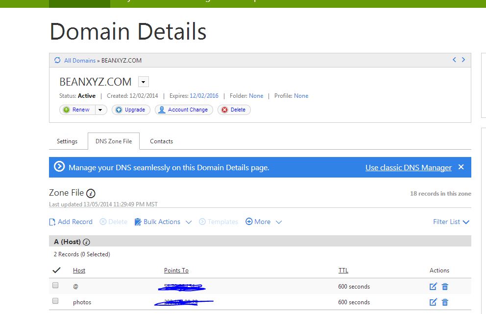Edit the @ host record
486x314 pixels.
pos(433,286)
